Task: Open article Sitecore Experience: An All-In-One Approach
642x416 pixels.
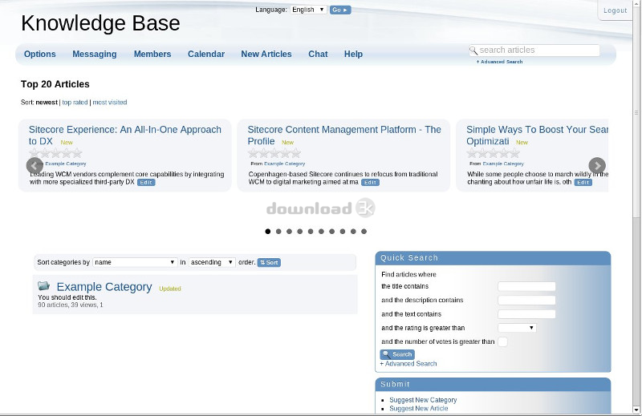Action: pyautogui.click(x=125, y=135)
